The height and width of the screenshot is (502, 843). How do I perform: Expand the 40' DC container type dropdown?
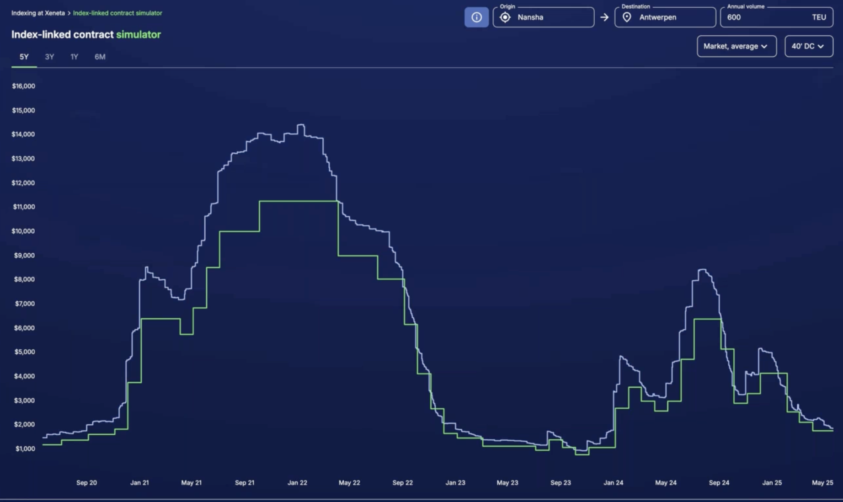tap(808, 46)
